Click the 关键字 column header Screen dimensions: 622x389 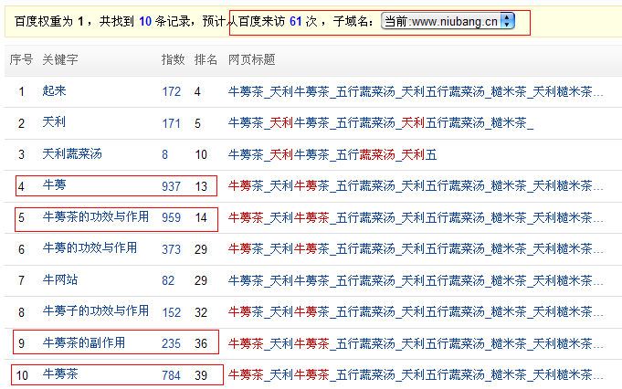coord(60,60)
